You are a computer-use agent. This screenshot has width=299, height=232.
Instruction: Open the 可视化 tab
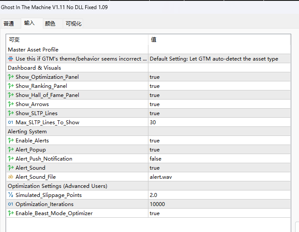[x=74, y=24]
